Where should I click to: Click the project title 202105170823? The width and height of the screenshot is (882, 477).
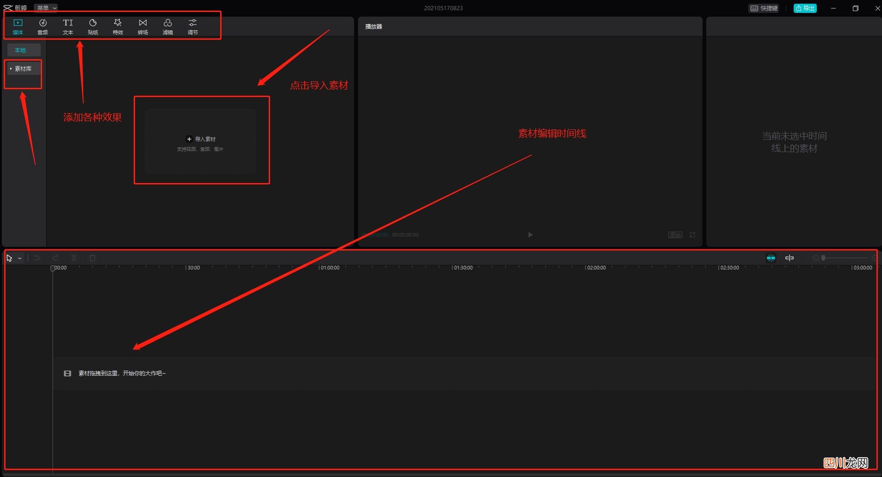tap(443, 8)
